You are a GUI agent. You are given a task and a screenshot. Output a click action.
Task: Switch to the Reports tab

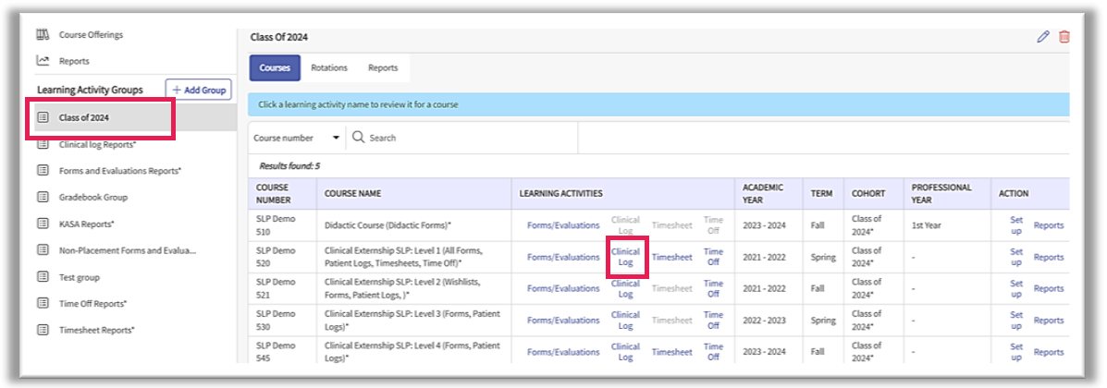383,67
